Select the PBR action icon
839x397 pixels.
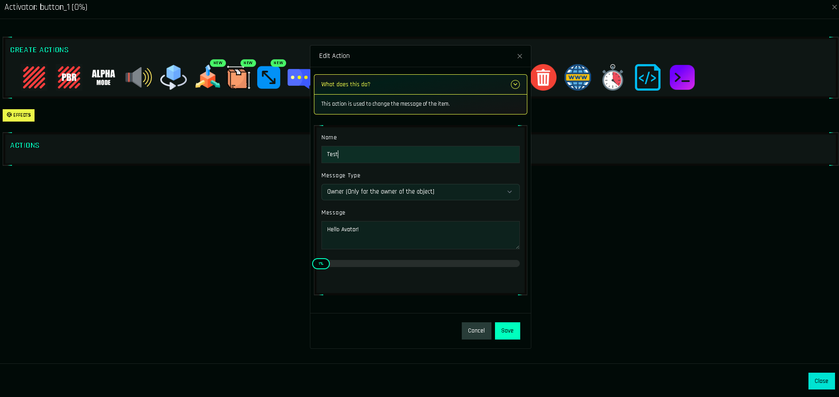[x=69, y=78]
